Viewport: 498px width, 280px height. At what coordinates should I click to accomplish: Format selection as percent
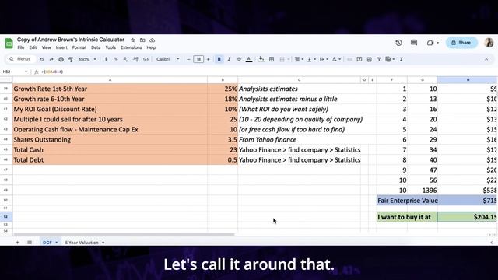pyautogui.click(x=116, y=59)
